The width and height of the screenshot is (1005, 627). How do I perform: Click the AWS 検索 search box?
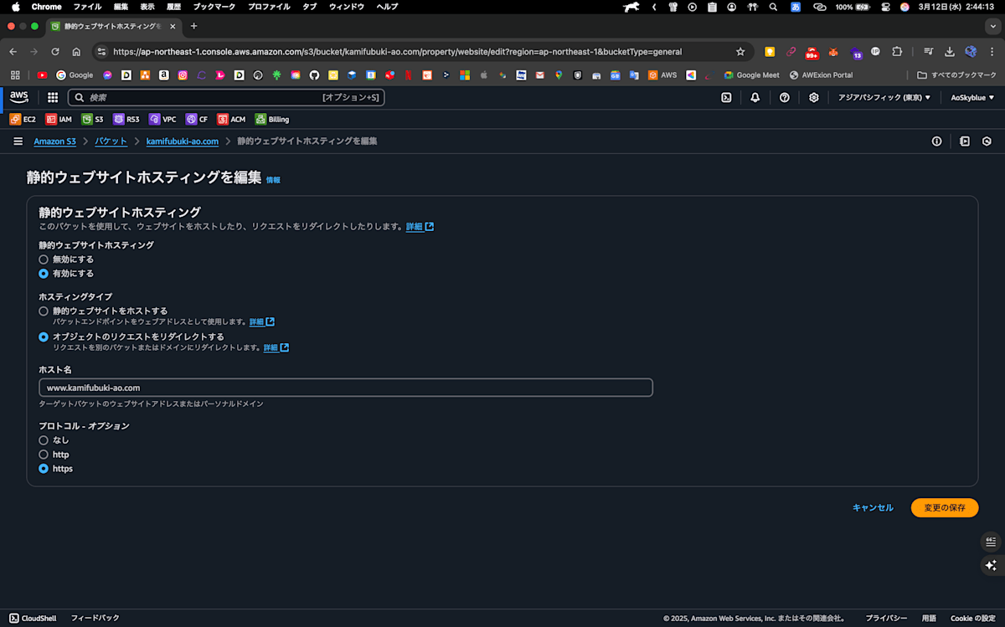click(226, 97)
